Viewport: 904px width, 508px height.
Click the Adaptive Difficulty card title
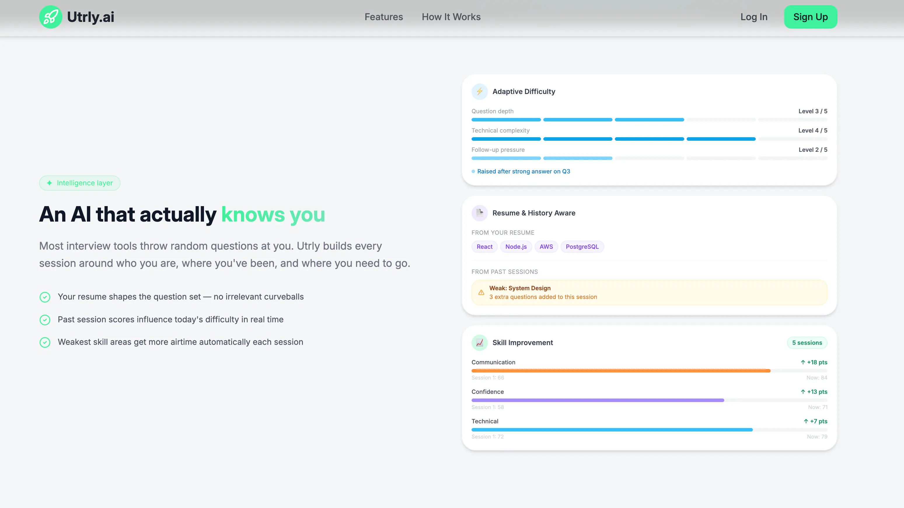(x=523, y=92)
